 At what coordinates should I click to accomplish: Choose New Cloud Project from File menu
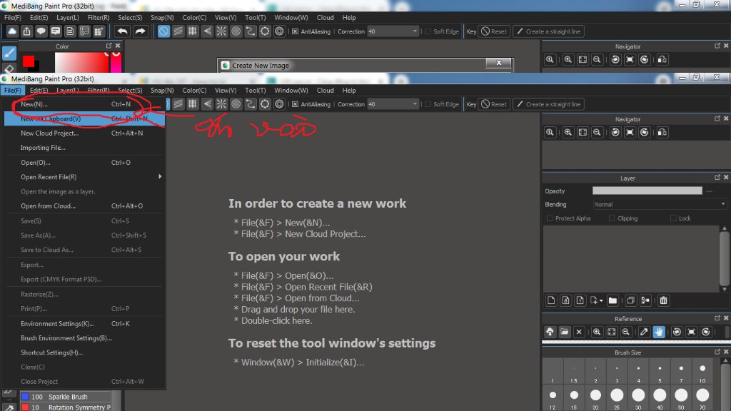[84, 133]
